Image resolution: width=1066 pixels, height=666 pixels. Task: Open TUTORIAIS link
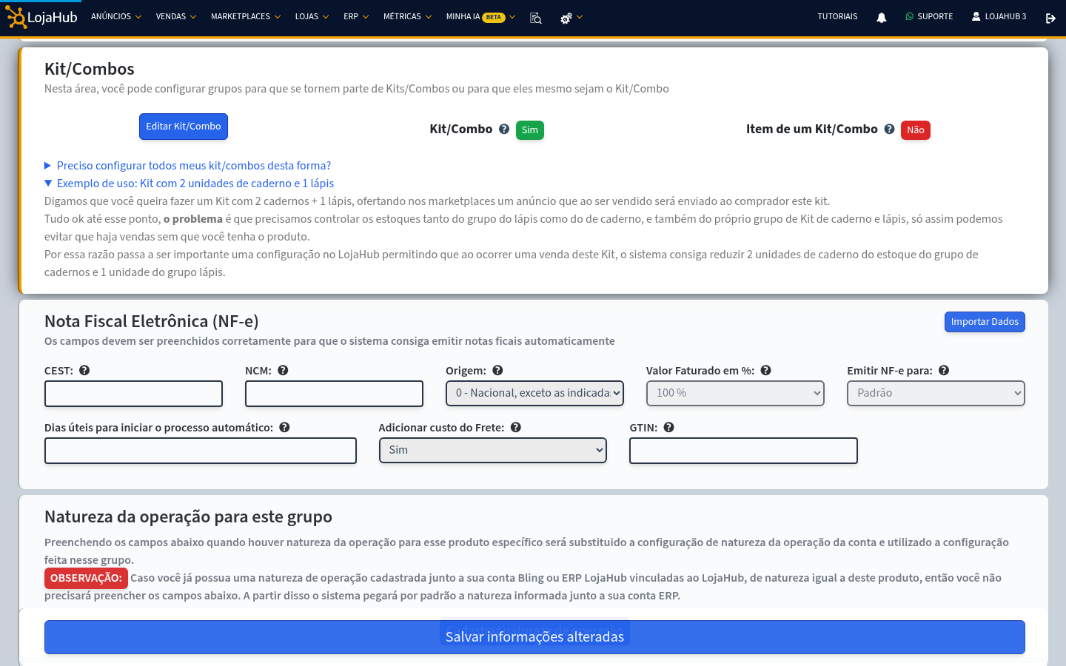(837, 17)
